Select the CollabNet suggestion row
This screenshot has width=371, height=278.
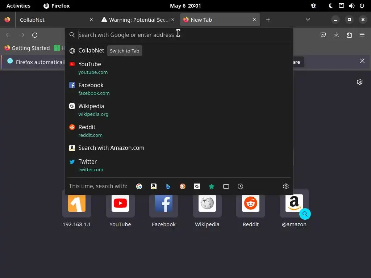[179, 51]
